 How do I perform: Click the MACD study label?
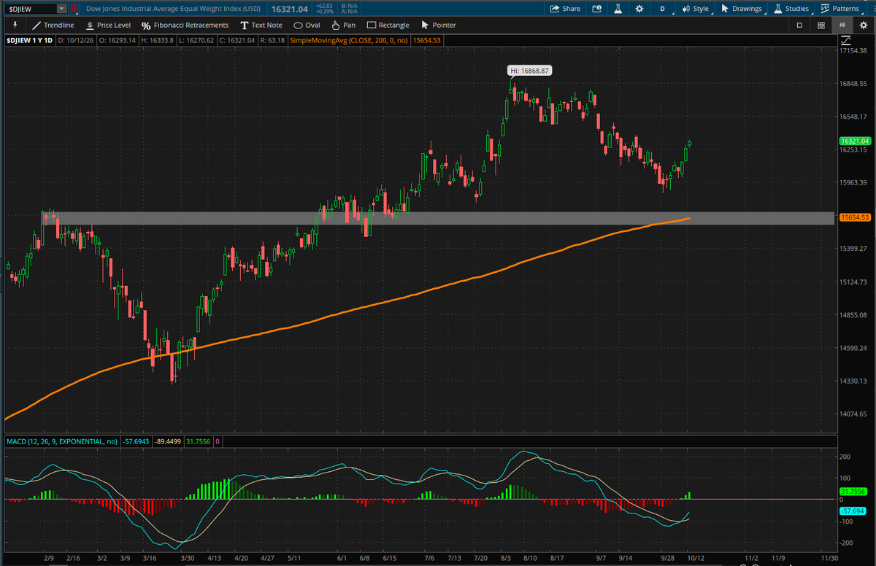[x=61, y=441]
